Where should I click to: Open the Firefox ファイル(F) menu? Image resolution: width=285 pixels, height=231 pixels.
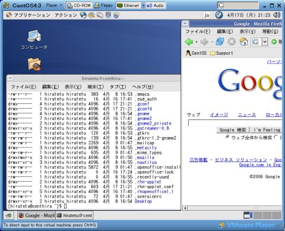pyautogui.click(x=198, y=31)
